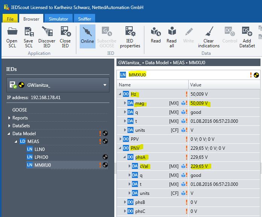
Task: Expand the mag attribute under Hz
Action: (x=125, y=103)
